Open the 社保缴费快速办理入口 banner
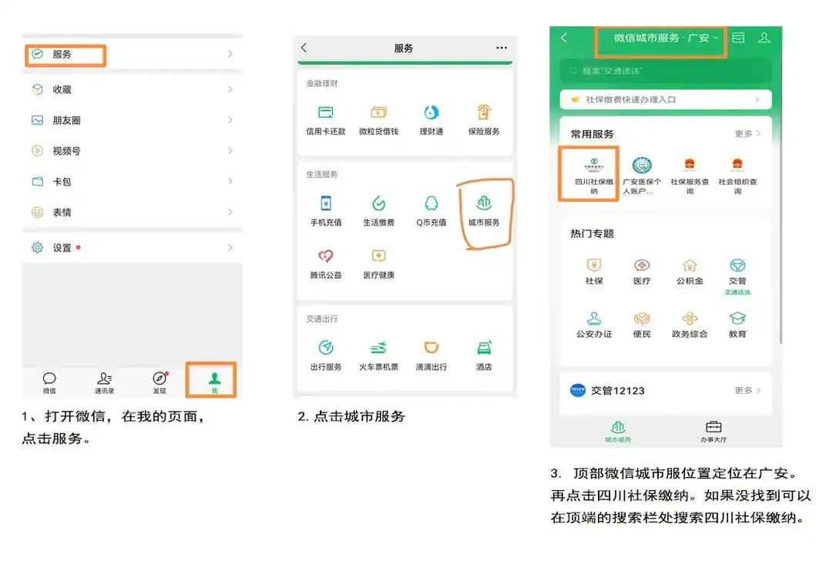Viewport: 816px width, 564px height. [666, 99]
